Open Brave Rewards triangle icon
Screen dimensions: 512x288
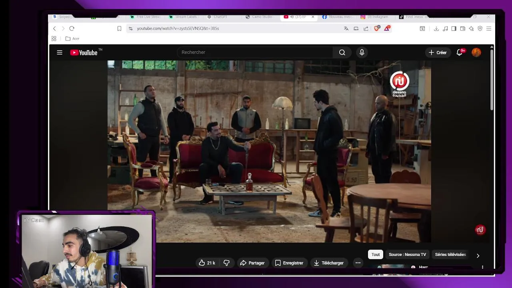pyautogui.click(x=387, y=28)
